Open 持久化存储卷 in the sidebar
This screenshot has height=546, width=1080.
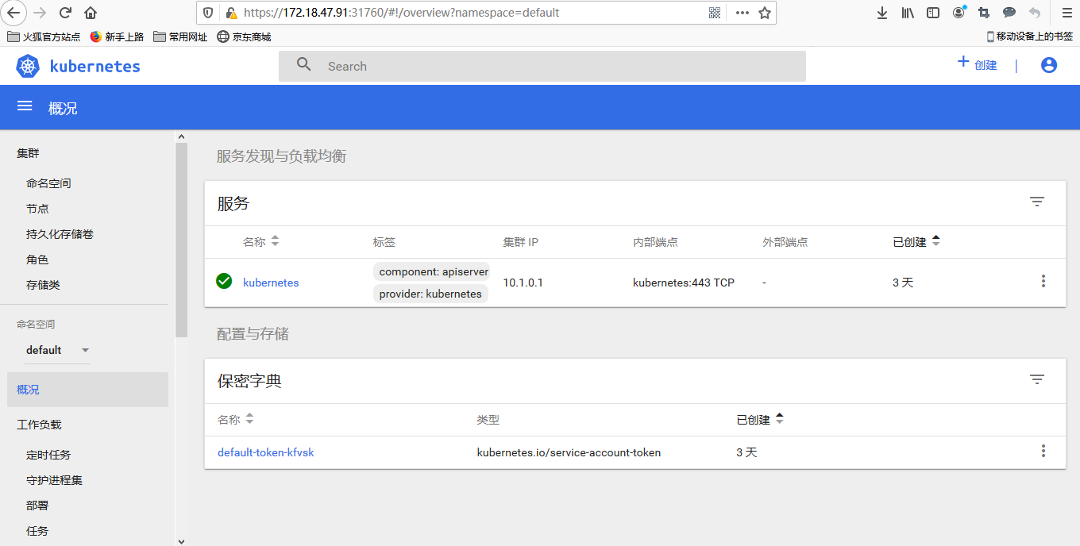click(x=60, y=234)
